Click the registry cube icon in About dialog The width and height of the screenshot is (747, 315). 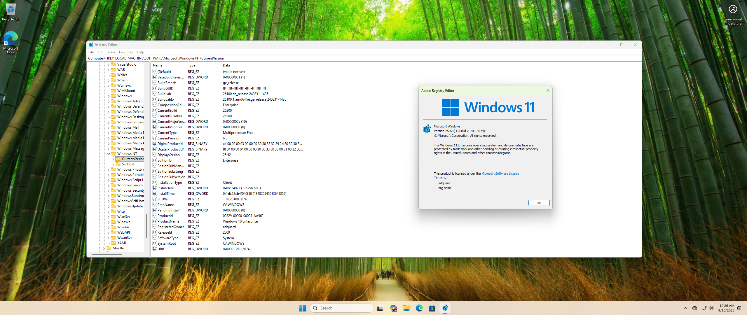pos(427,129)
